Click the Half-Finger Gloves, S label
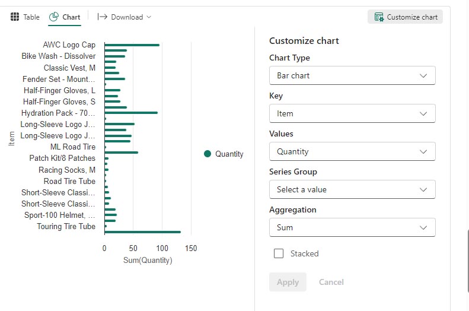 click(x=59, y=101)
